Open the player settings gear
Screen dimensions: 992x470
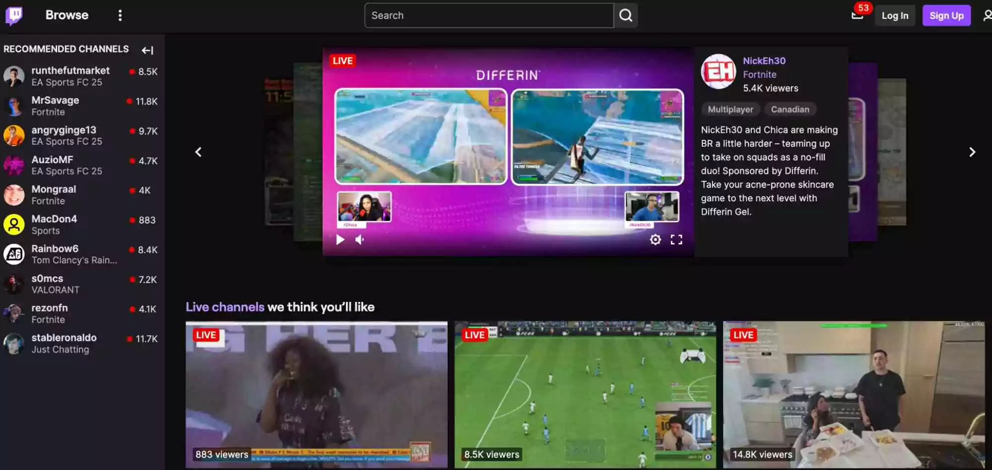tap(655, 239)
